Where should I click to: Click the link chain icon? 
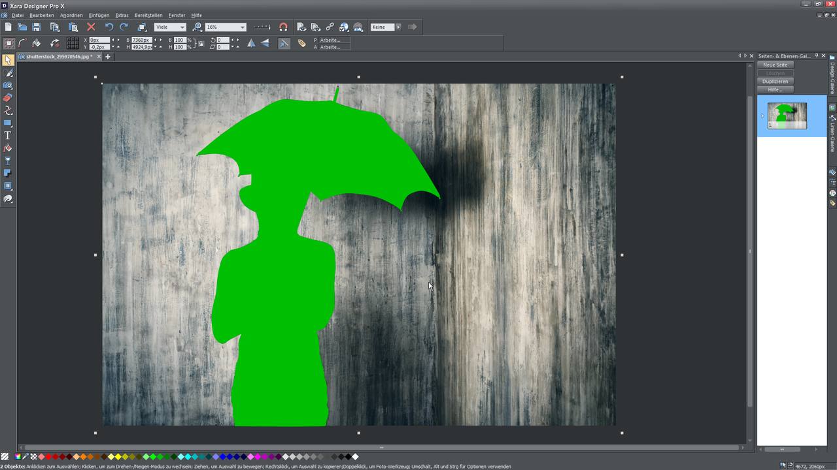point(330,27)
